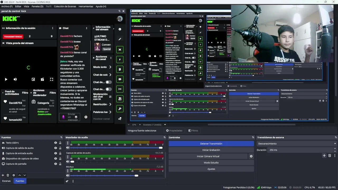Open advanced audio properties gears icon
The height and width of the screenshot is (190, 338).
pyautogui.click(x=67, y=181)
